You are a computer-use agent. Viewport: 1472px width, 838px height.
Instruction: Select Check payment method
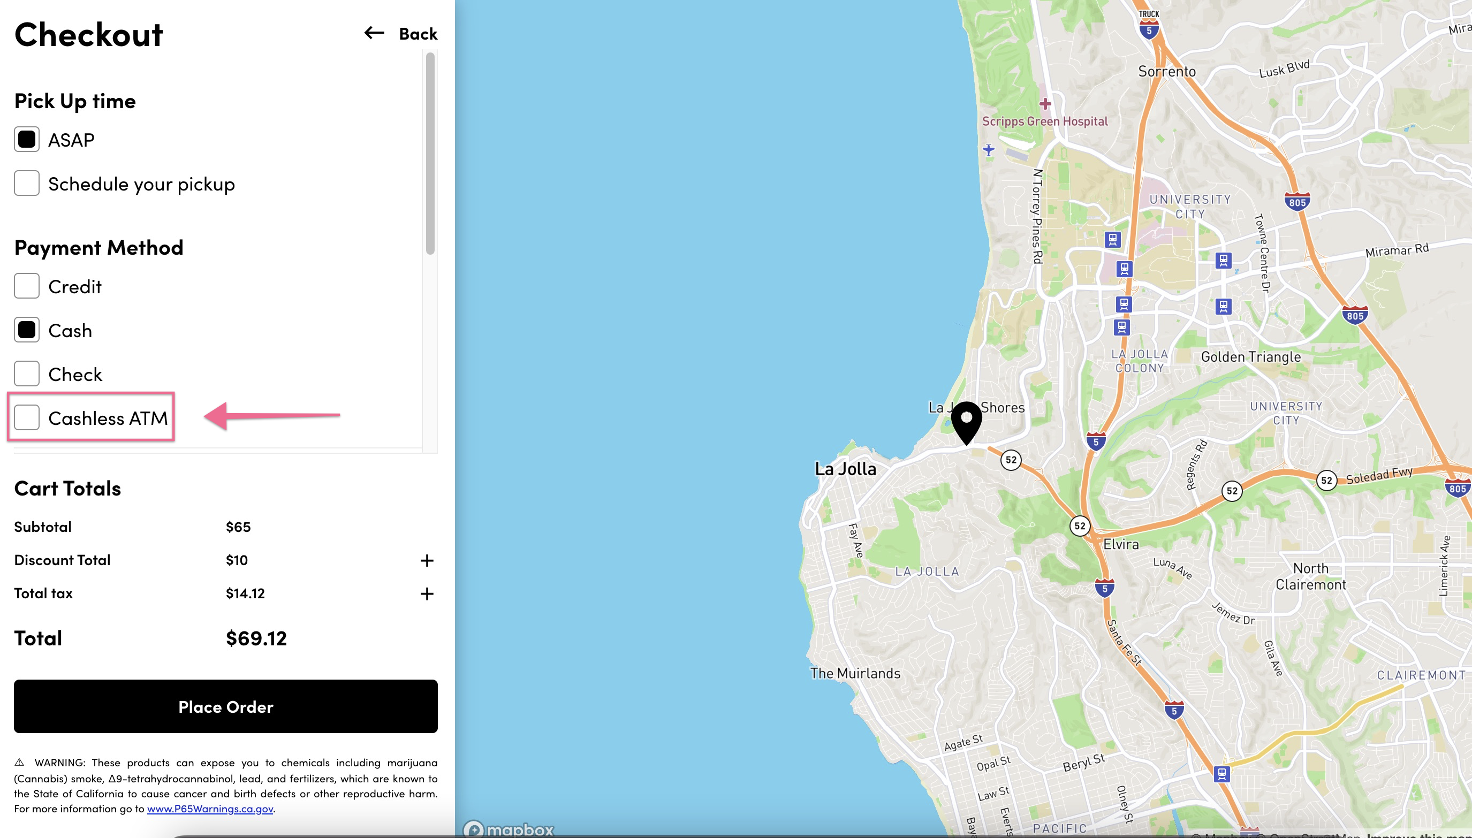click(x=26, y=374)
